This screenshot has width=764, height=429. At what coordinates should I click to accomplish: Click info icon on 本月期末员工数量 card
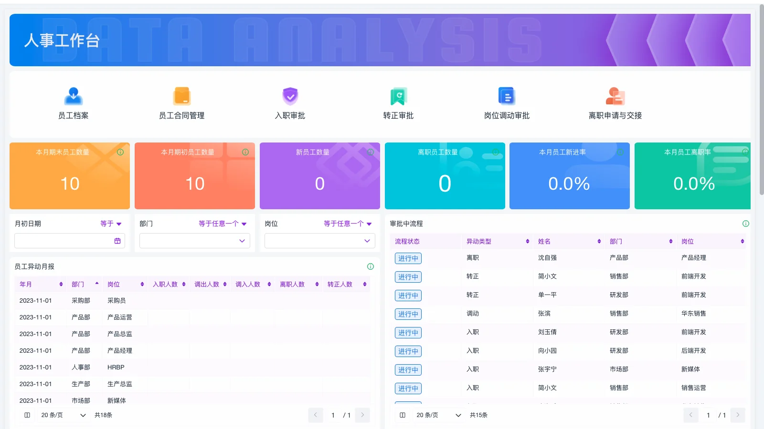(x=120, y=152)
